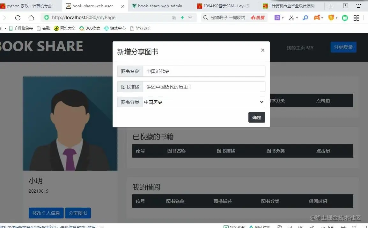Click the green lightning speed-mode icon
368x228 pixels.
click(182, 18)
